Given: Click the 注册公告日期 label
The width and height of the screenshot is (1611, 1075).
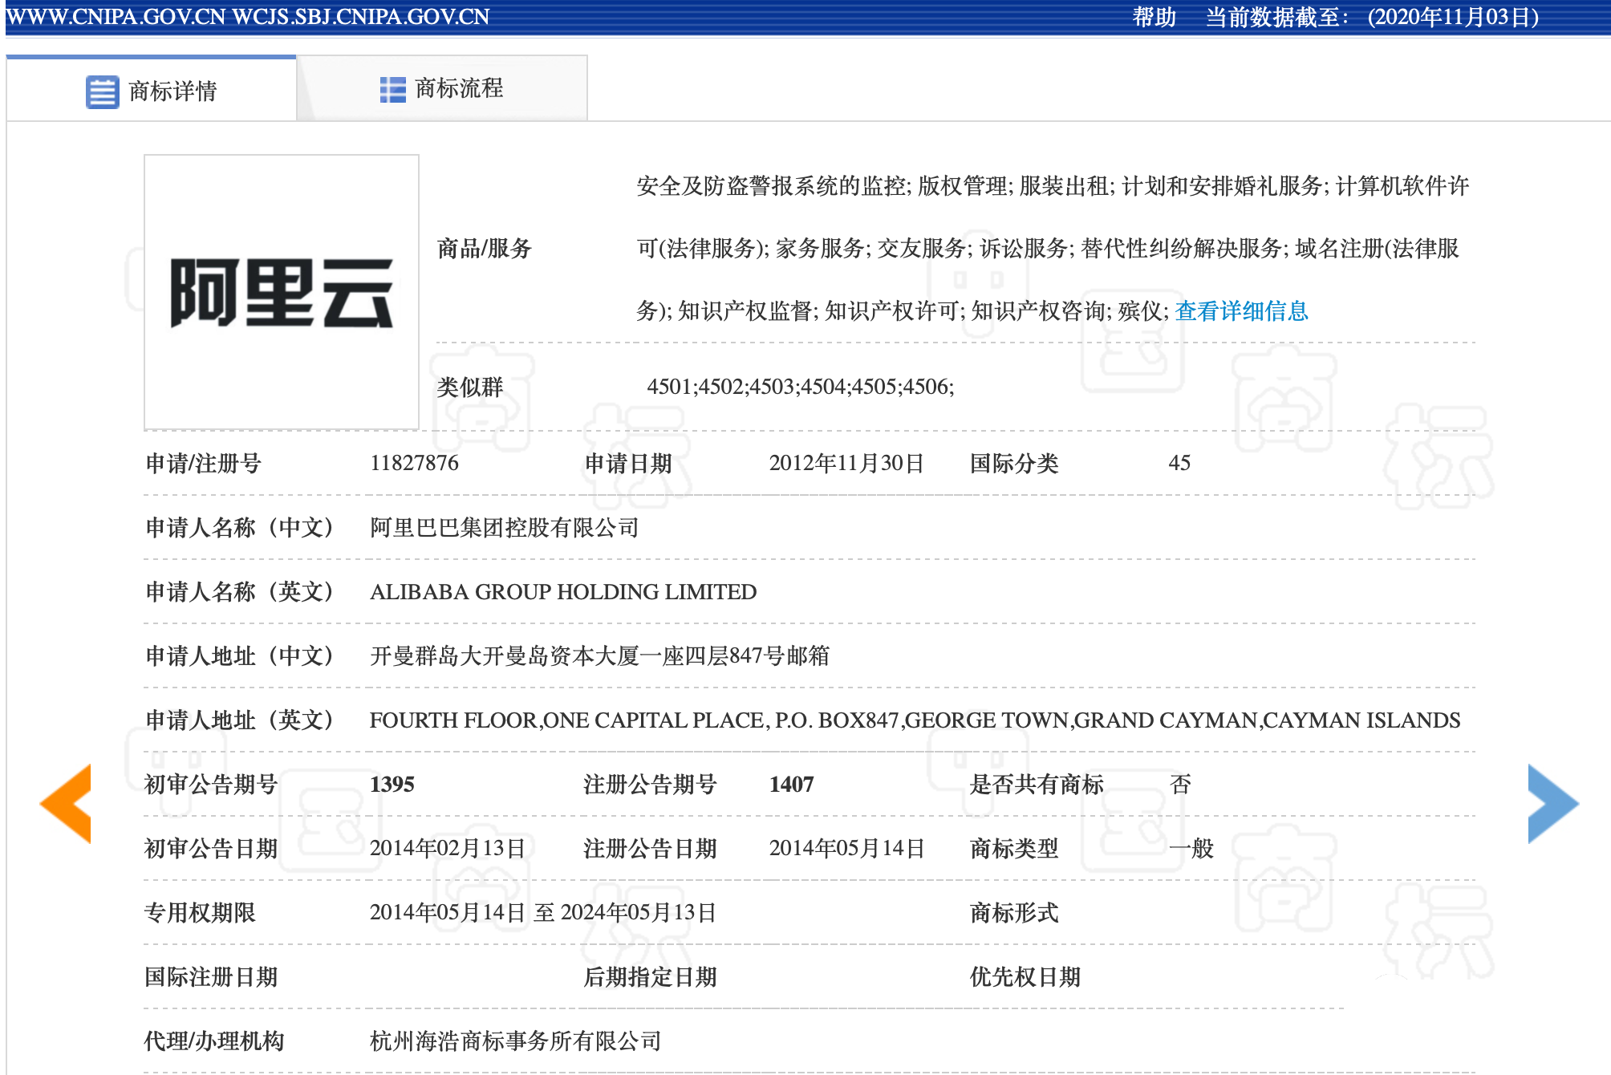Looking at the screenshot, I should 650,848.
